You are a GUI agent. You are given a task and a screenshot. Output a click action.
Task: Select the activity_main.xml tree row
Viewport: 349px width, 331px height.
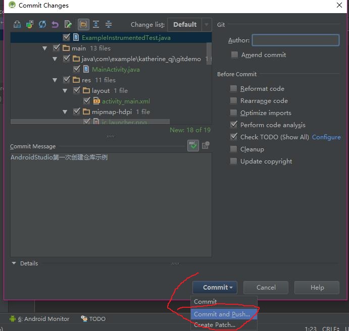[x=111, y=101]
